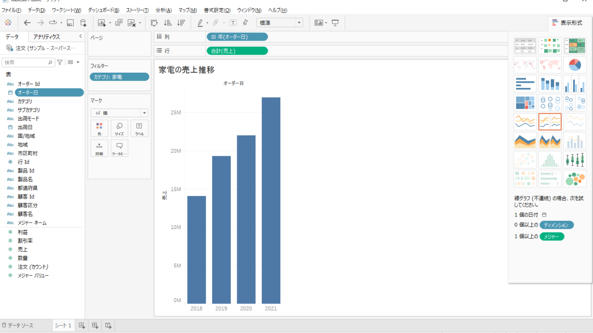Swap rows and columns with the toolbar icon
Image resolution: width=593 pixels, height=333 pixels.
(x=154, y=23)
